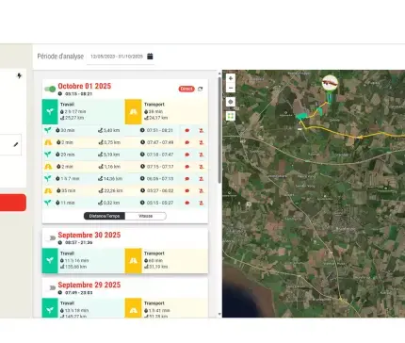
Task: Open comment icon on the 14,36 km row
Action: tap(187, 179)
